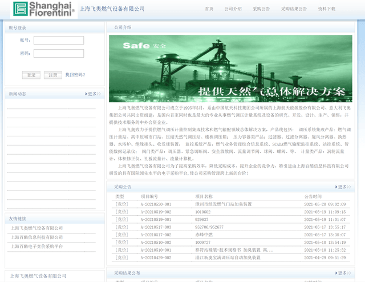Open the 采购公告 navigation menu item
Viewport: 365px width, 282px height.
pyautogui.click(x=261, y=9)
